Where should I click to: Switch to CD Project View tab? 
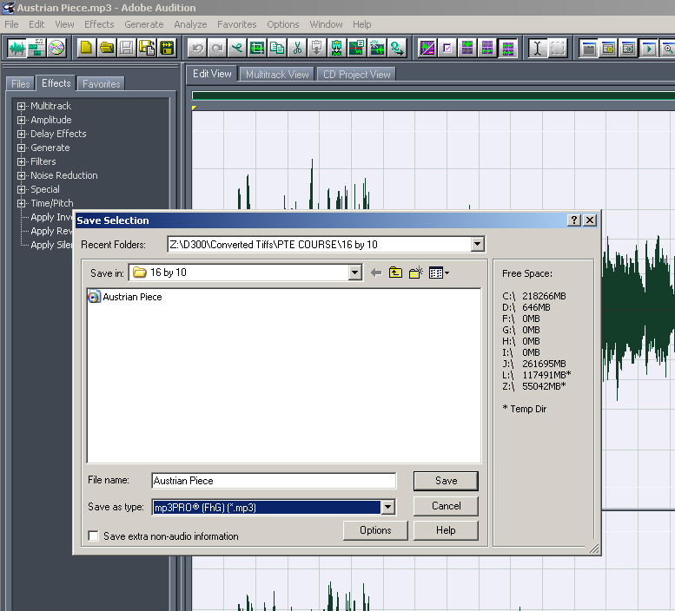(356, 75)
